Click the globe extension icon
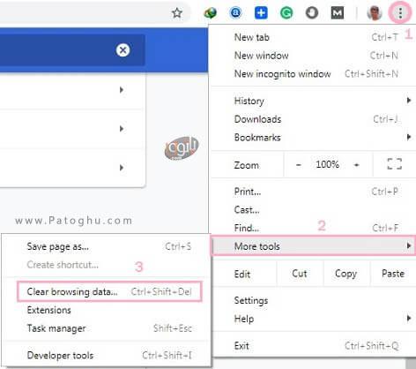The image size is (416, 369). [210, 13]
